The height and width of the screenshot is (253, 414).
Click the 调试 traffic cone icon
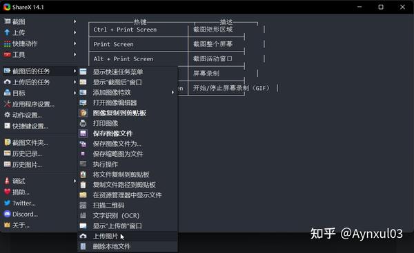(x=7, y=181)
